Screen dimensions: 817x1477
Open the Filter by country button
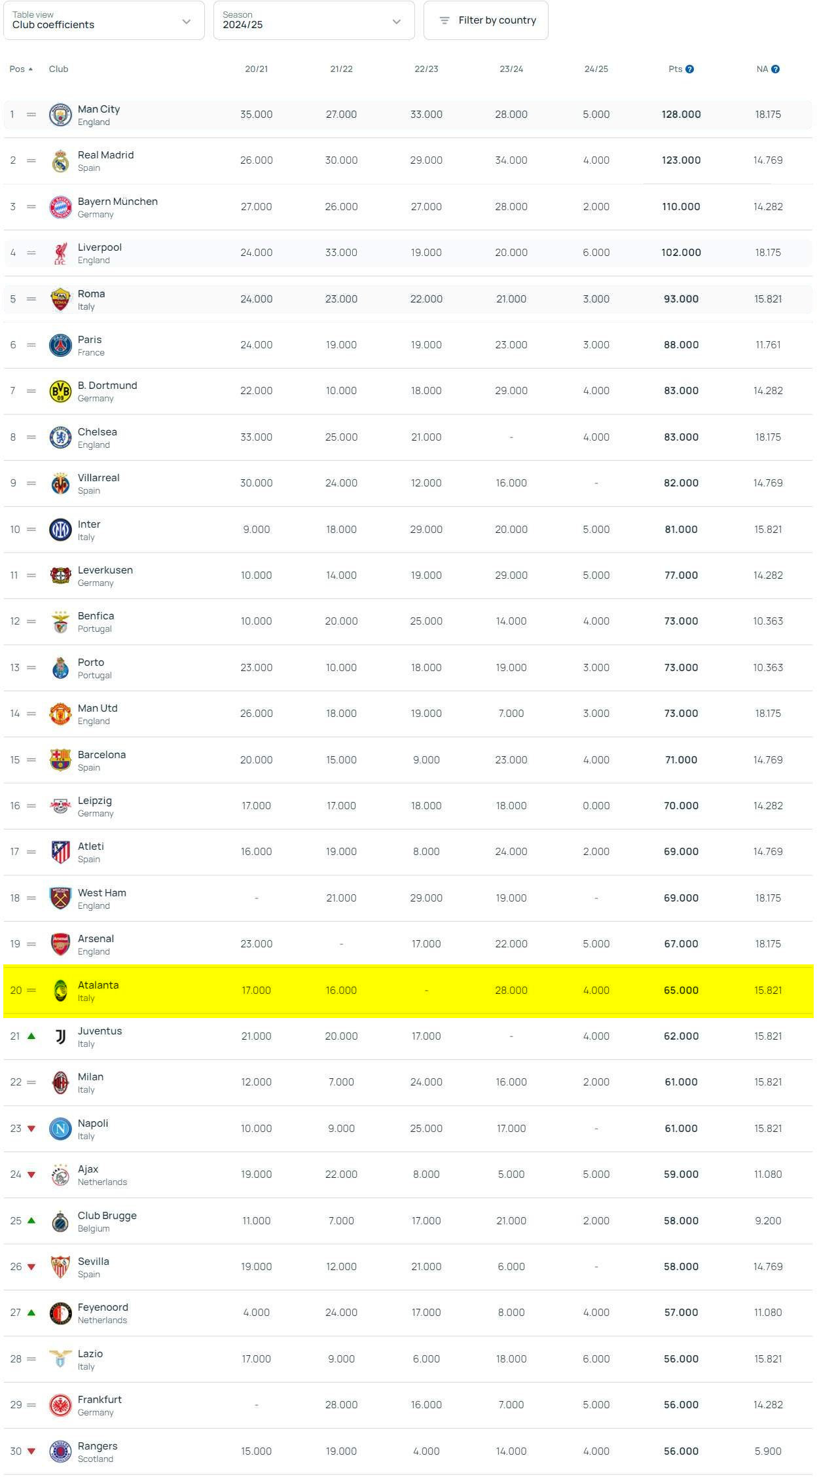486,20
